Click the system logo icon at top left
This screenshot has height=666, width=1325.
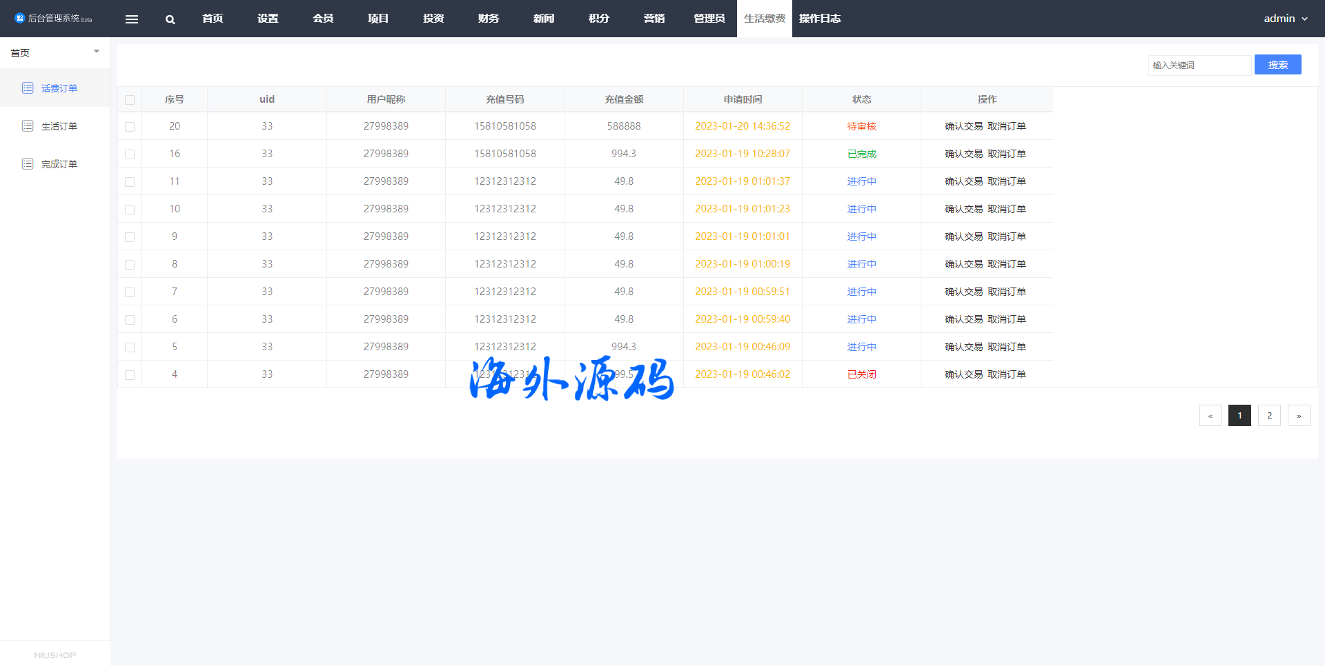pos(19,18)
